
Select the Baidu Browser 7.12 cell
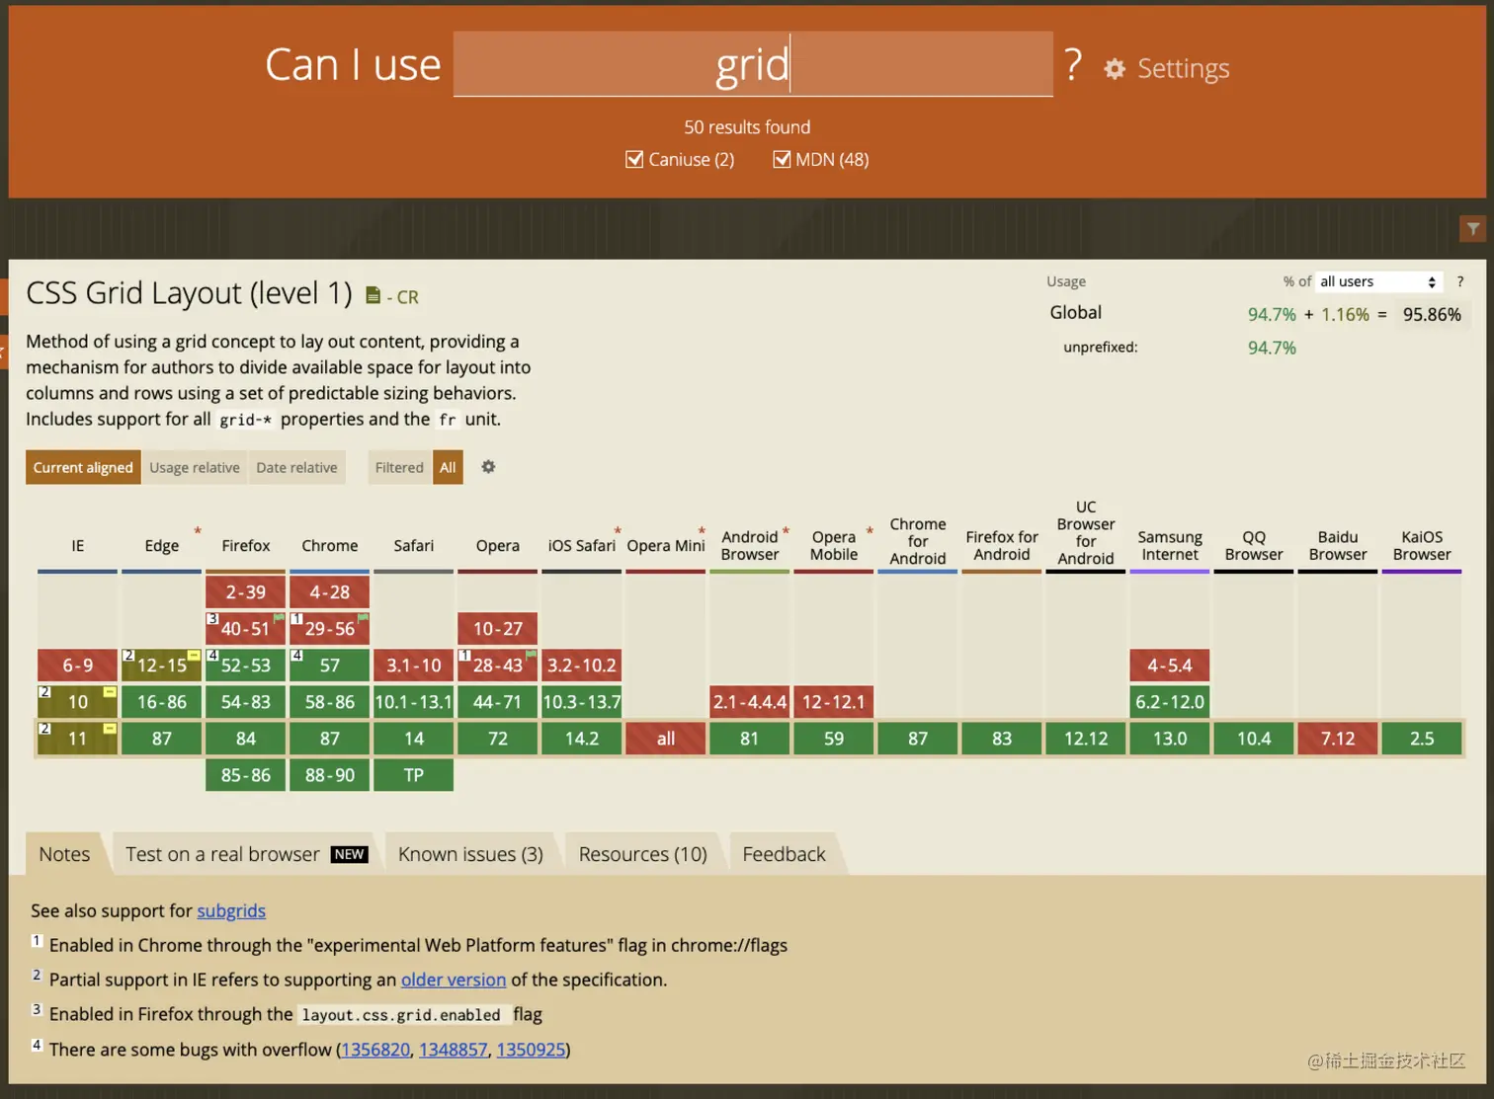tap(1338, 739)
